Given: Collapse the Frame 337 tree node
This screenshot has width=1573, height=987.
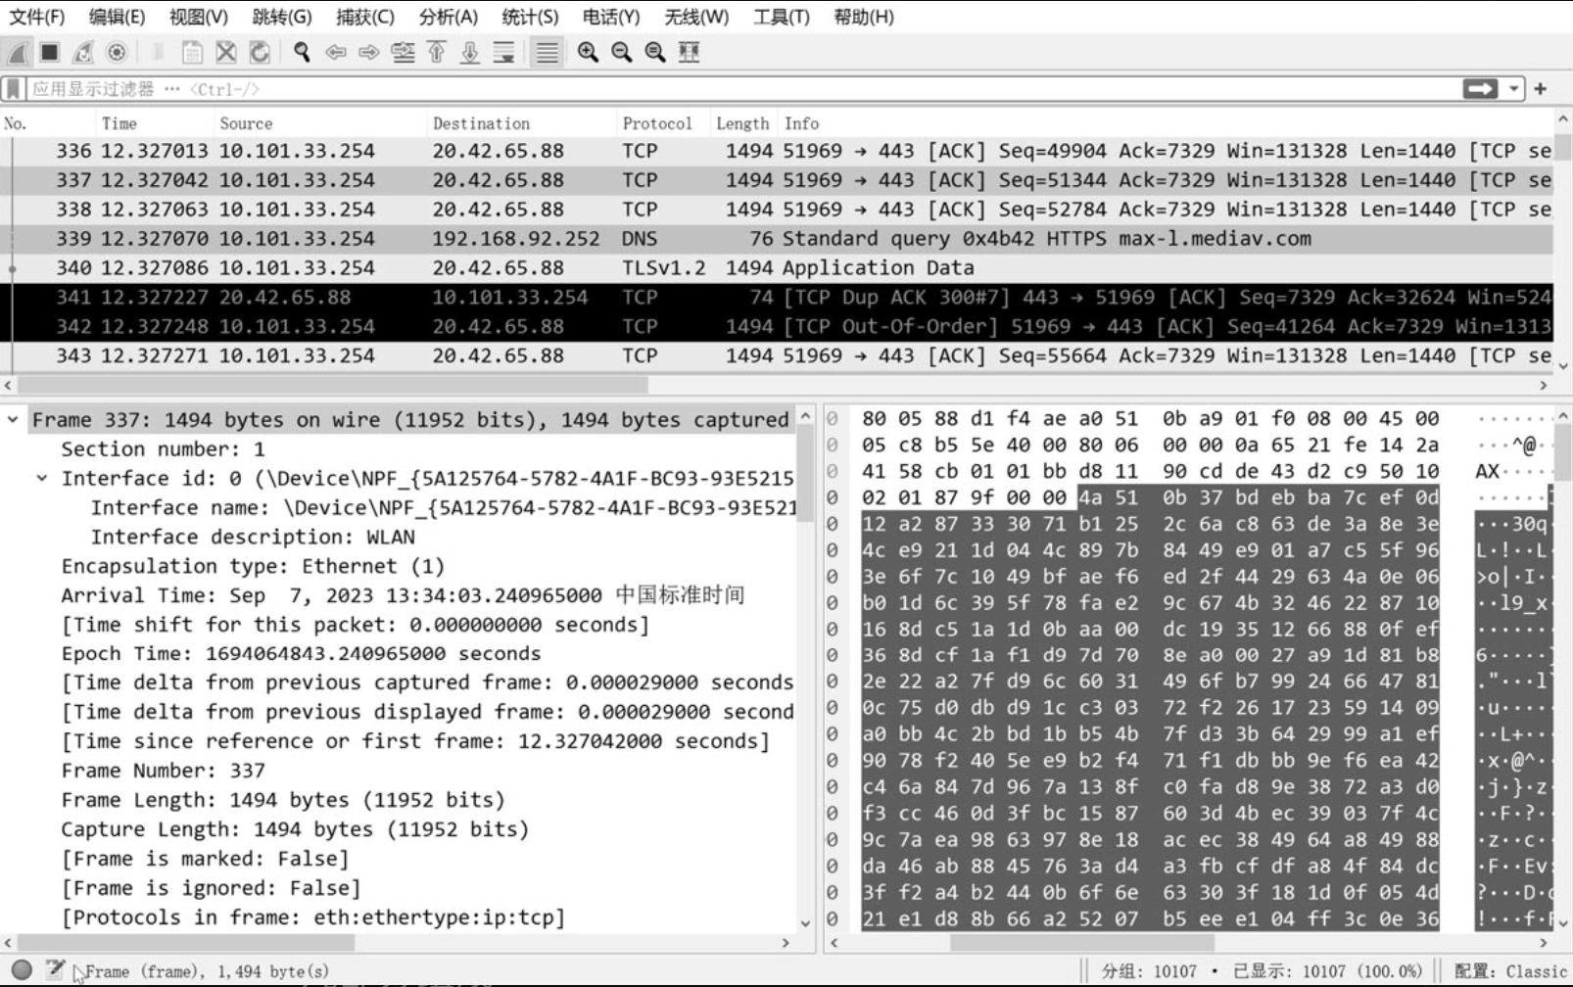Looking at the screenshot, I should point(13,420).
